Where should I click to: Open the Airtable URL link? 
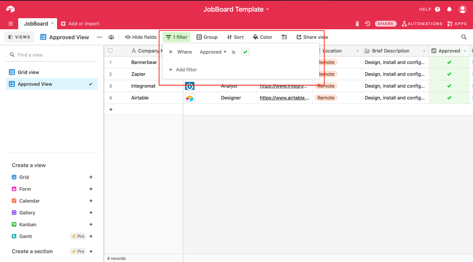(x=285, y=98)
